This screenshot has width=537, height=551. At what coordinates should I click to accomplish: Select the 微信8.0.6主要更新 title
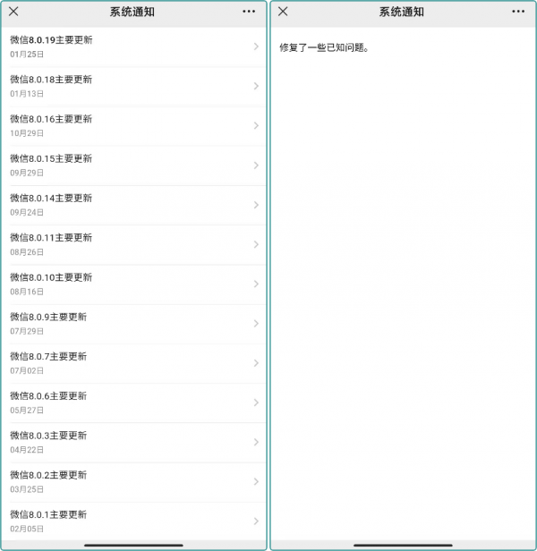[x=48, y=396]
